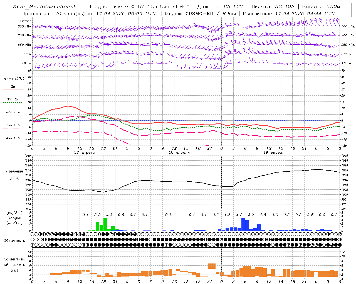
Task: Select the '1.6' precipitation total value
Action: (228, 215)
